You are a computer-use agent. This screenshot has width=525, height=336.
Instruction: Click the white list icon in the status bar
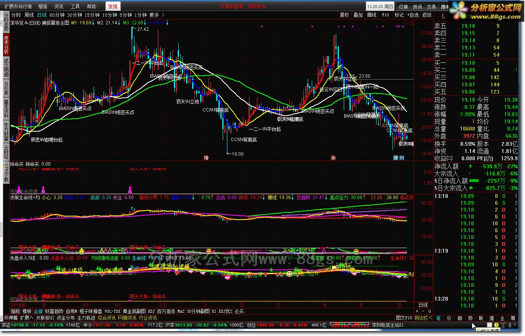click(490, 325)
